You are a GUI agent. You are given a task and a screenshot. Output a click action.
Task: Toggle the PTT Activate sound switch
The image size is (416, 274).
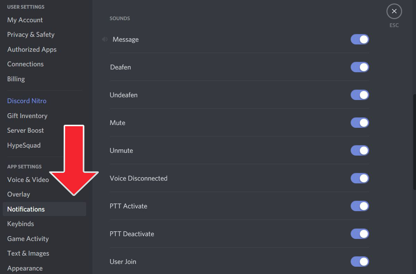coord(359,206)
